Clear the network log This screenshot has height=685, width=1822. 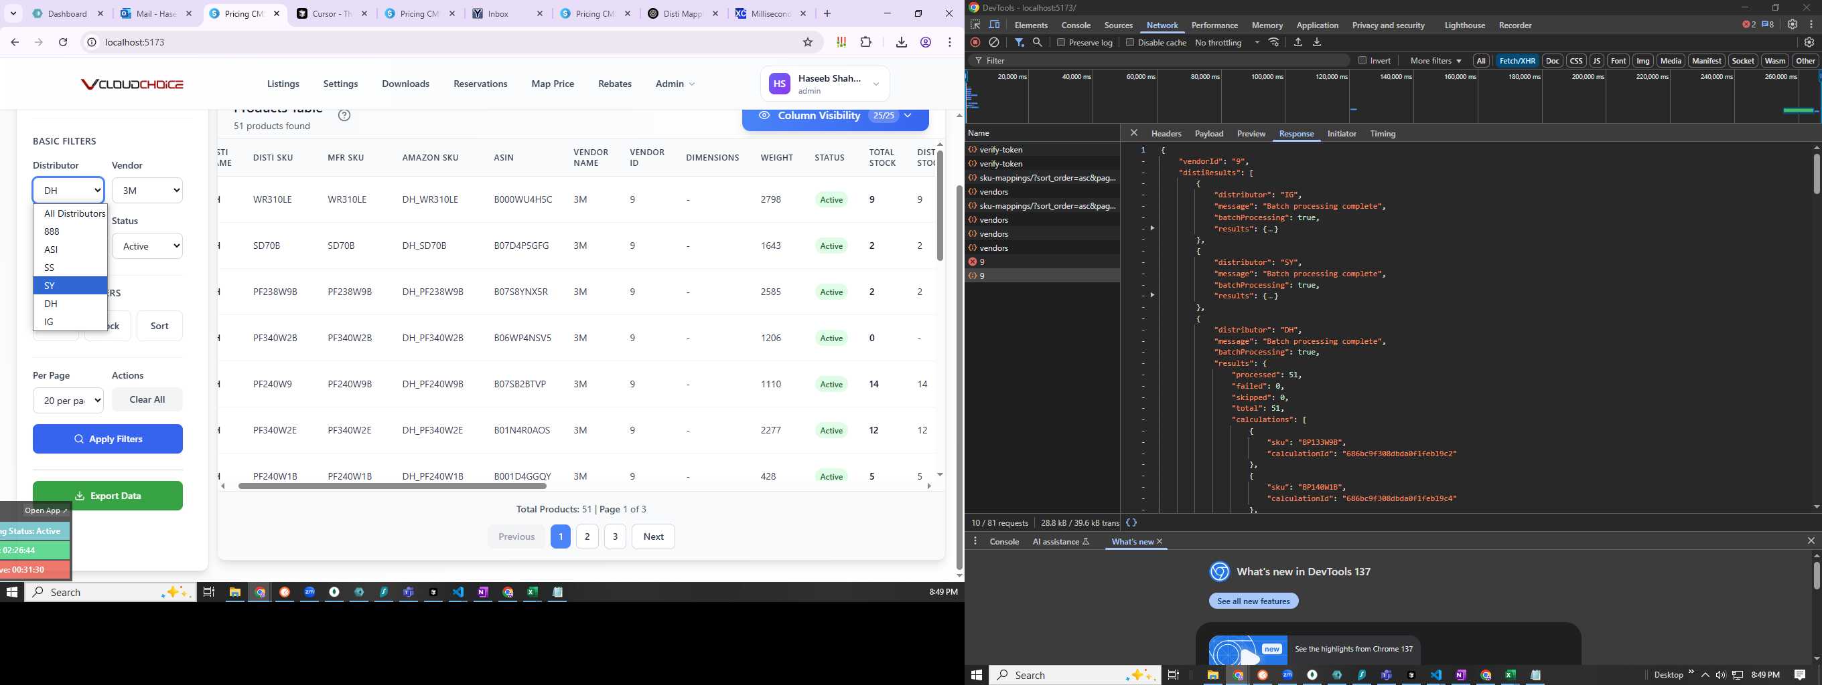994,42
